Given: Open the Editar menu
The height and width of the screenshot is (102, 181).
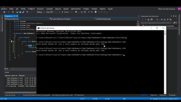Looking at the screenshot, I should click(x=11, y=9).
